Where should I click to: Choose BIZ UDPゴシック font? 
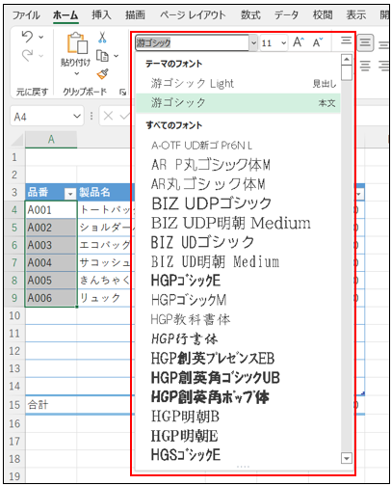(x=238, y=203)
